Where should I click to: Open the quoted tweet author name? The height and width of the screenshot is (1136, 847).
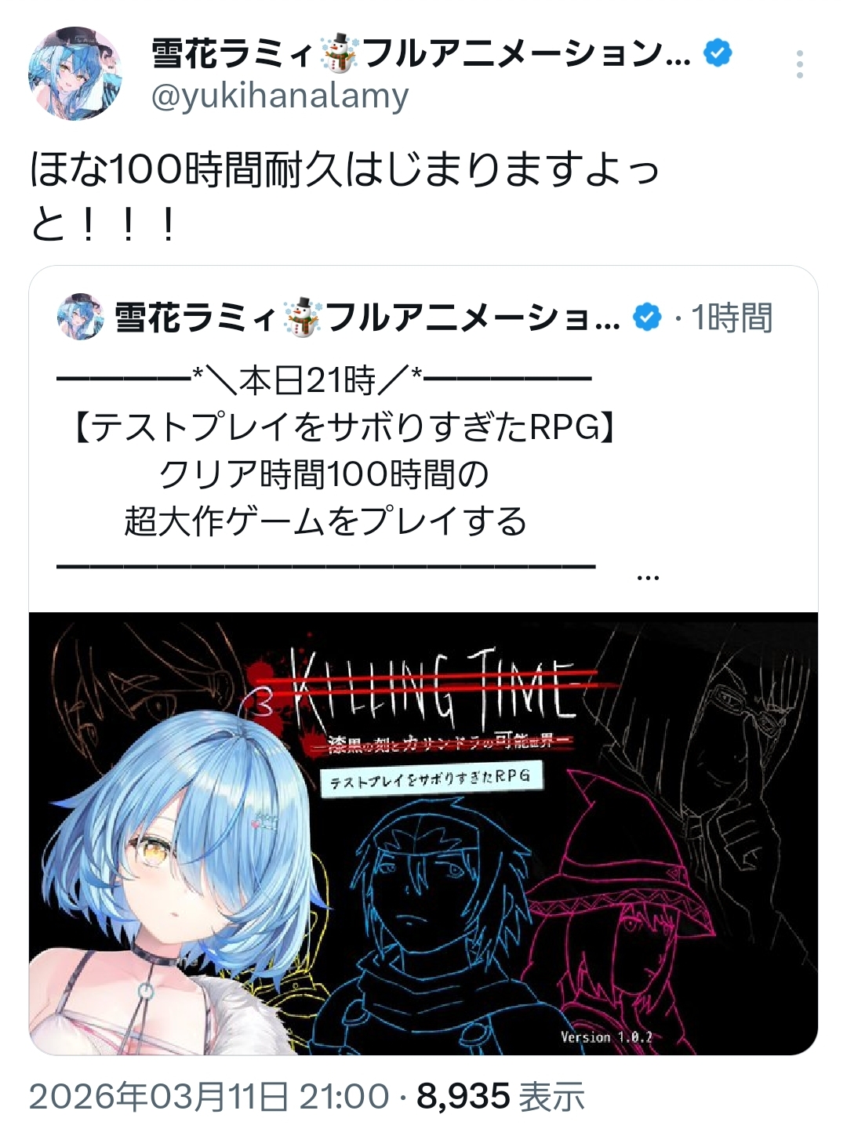click(x=368, y=318)
